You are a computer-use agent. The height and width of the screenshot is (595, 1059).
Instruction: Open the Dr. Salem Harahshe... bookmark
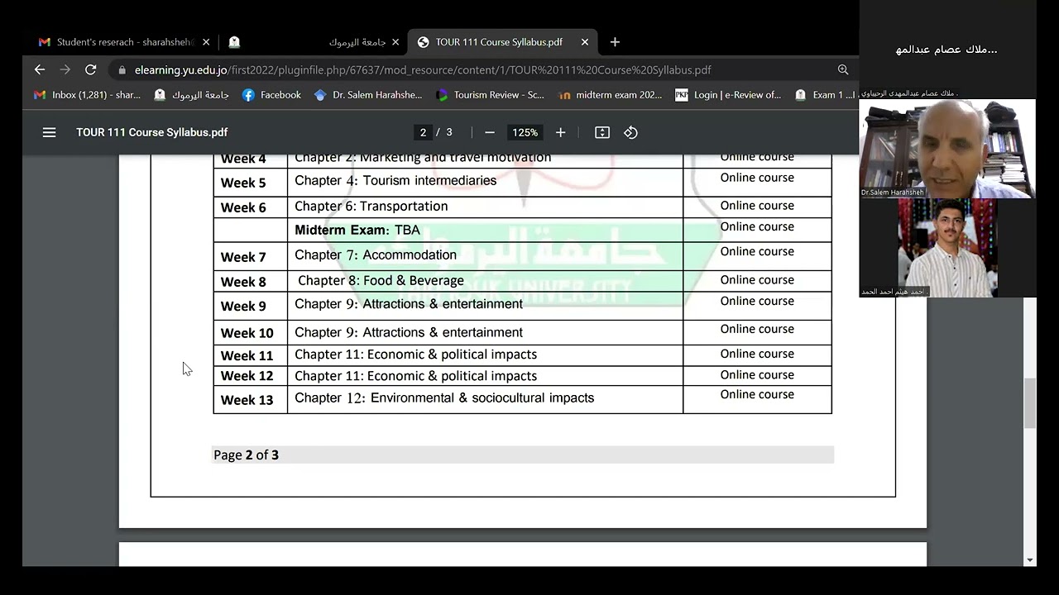coord(367,95)
